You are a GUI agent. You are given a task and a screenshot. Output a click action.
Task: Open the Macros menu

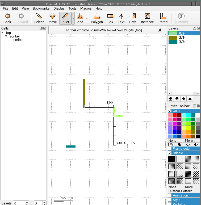(86, 9)
